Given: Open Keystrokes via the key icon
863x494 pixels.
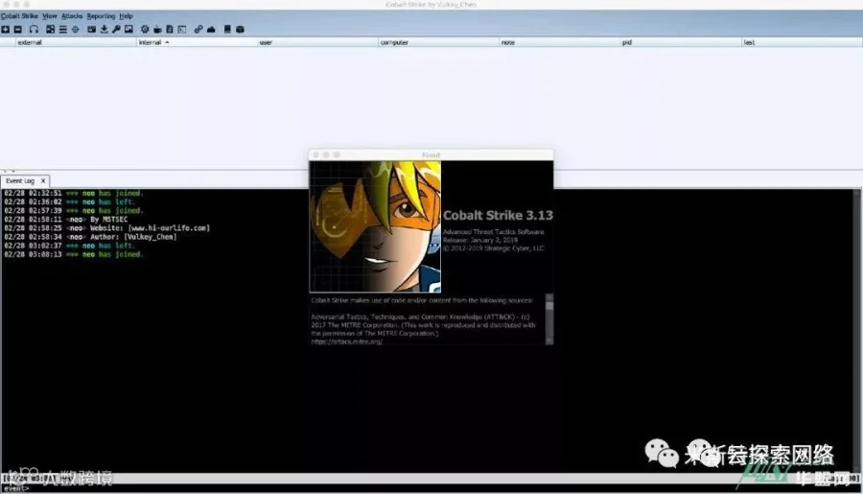Looking at the screenshot, I should point(116,29).
